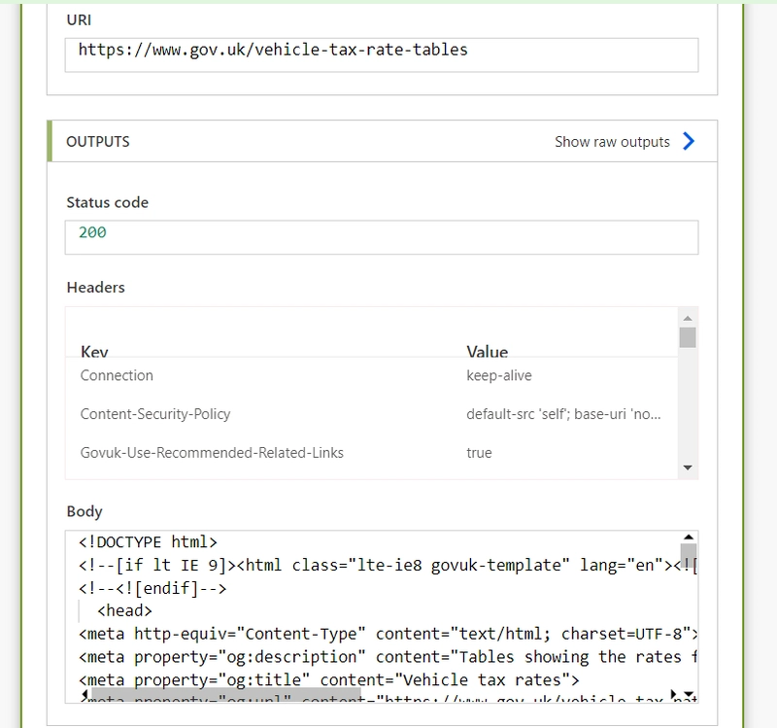Click the Headers vertical scrollbar thumb
777x728 pixels.
coord(688,337)
